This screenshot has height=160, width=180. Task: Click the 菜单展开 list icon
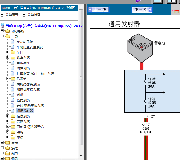tap(2, 15)
